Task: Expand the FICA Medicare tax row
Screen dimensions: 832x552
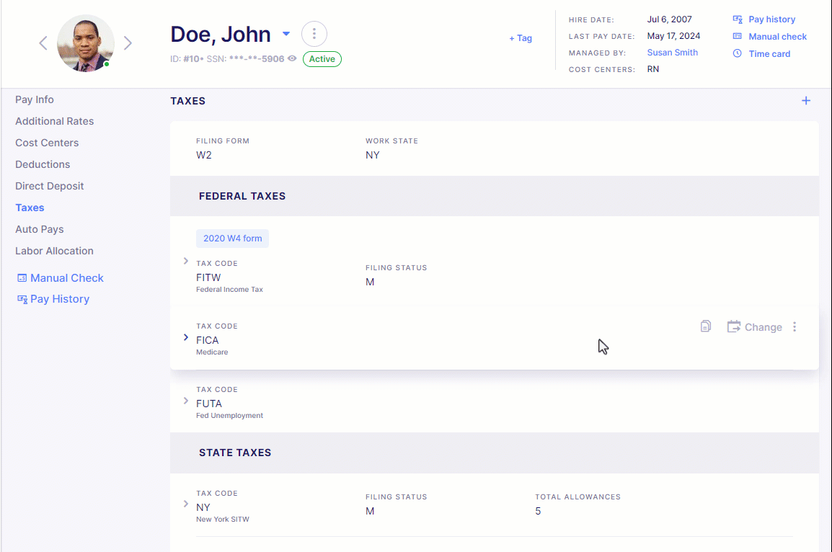Action: coord(186,337)
